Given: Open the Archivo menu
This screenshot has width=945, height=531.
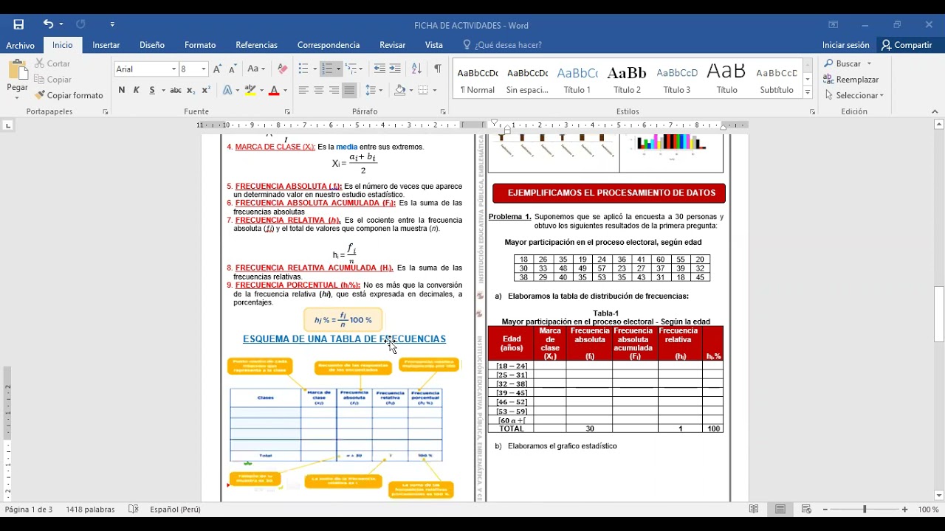Looking at the screenshot, I should point(20,45).
